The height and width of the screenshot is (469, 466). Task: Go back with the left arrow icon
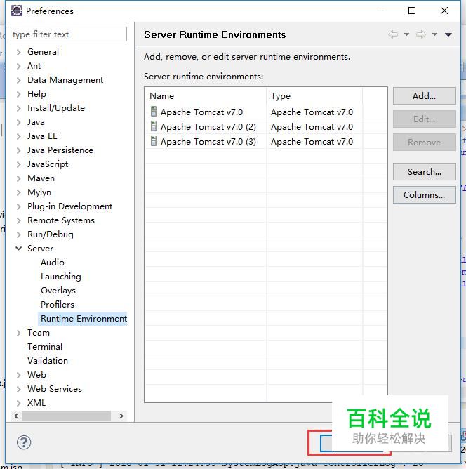pos(393,34)
